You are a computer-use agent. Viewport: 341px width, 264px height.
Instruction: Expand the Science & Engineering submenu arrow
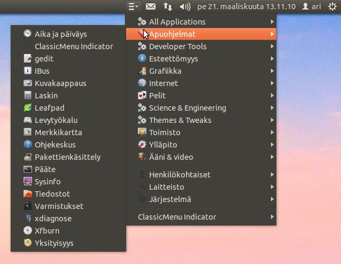[272, 107]
